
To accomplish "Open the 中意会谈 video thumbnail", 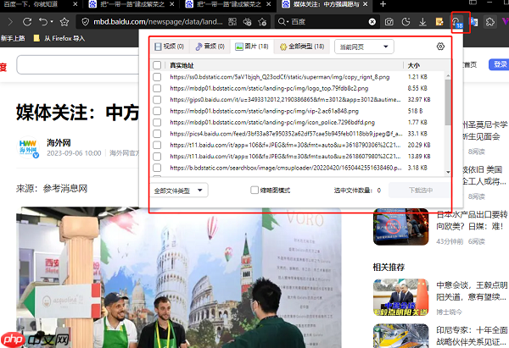I will [x=401, y=297].
